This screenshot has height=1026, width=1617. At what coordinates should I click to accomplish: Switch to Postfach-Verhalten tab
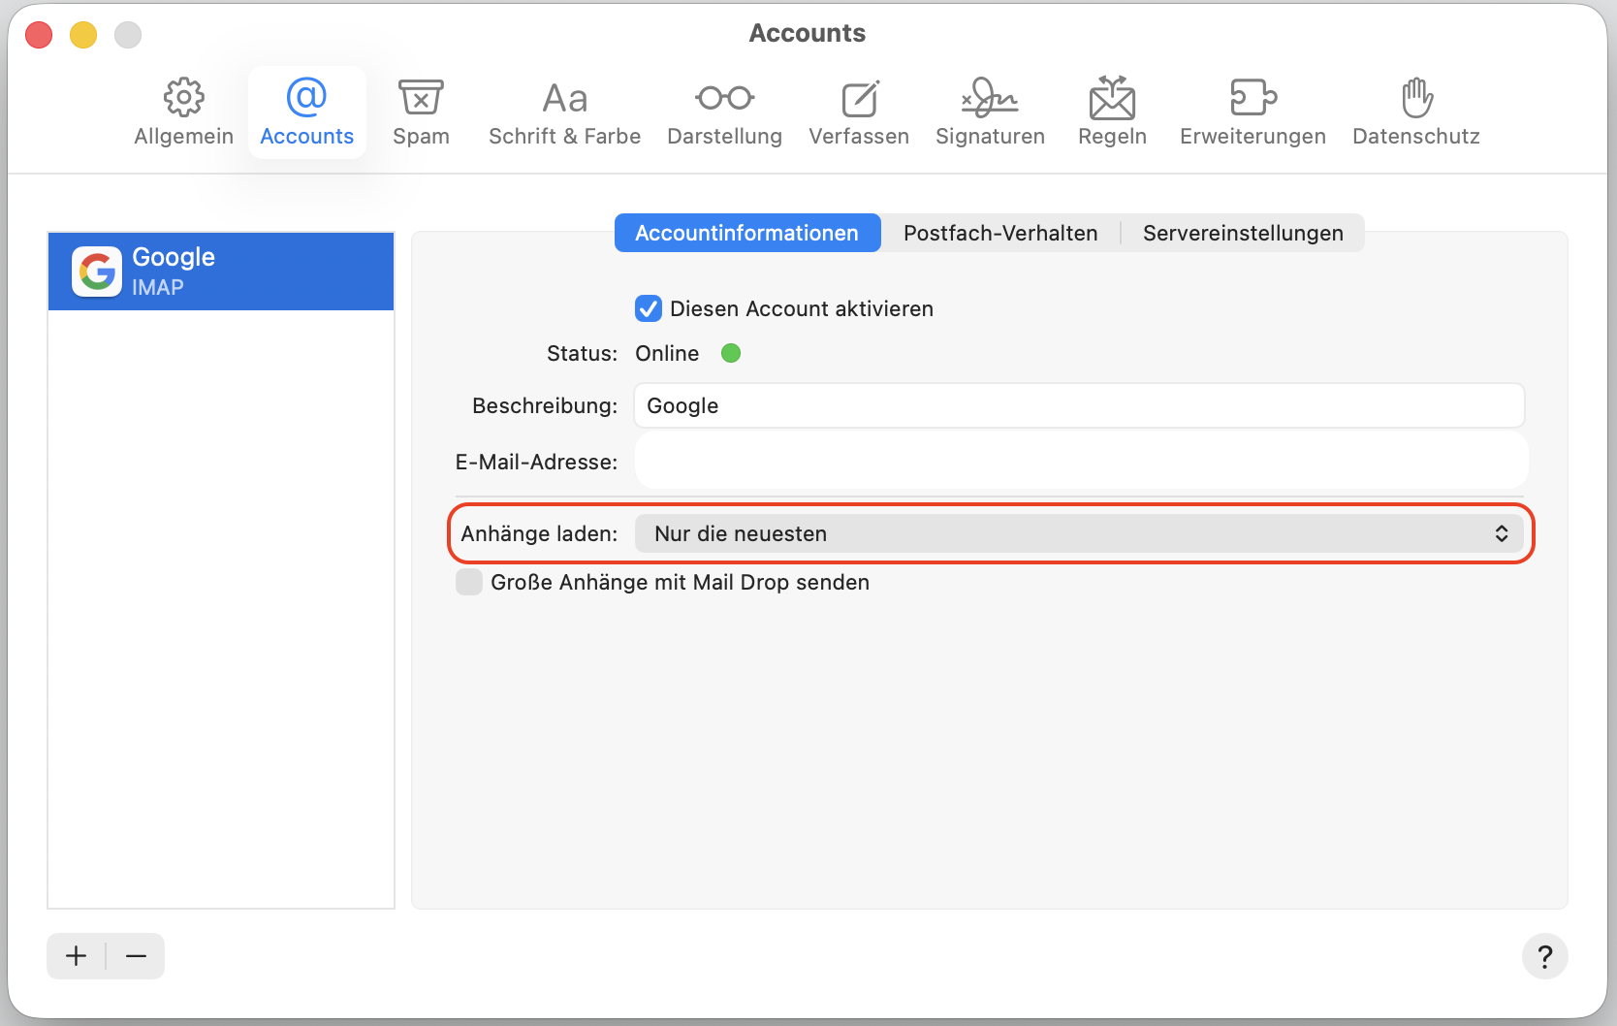coord(1000,233)
